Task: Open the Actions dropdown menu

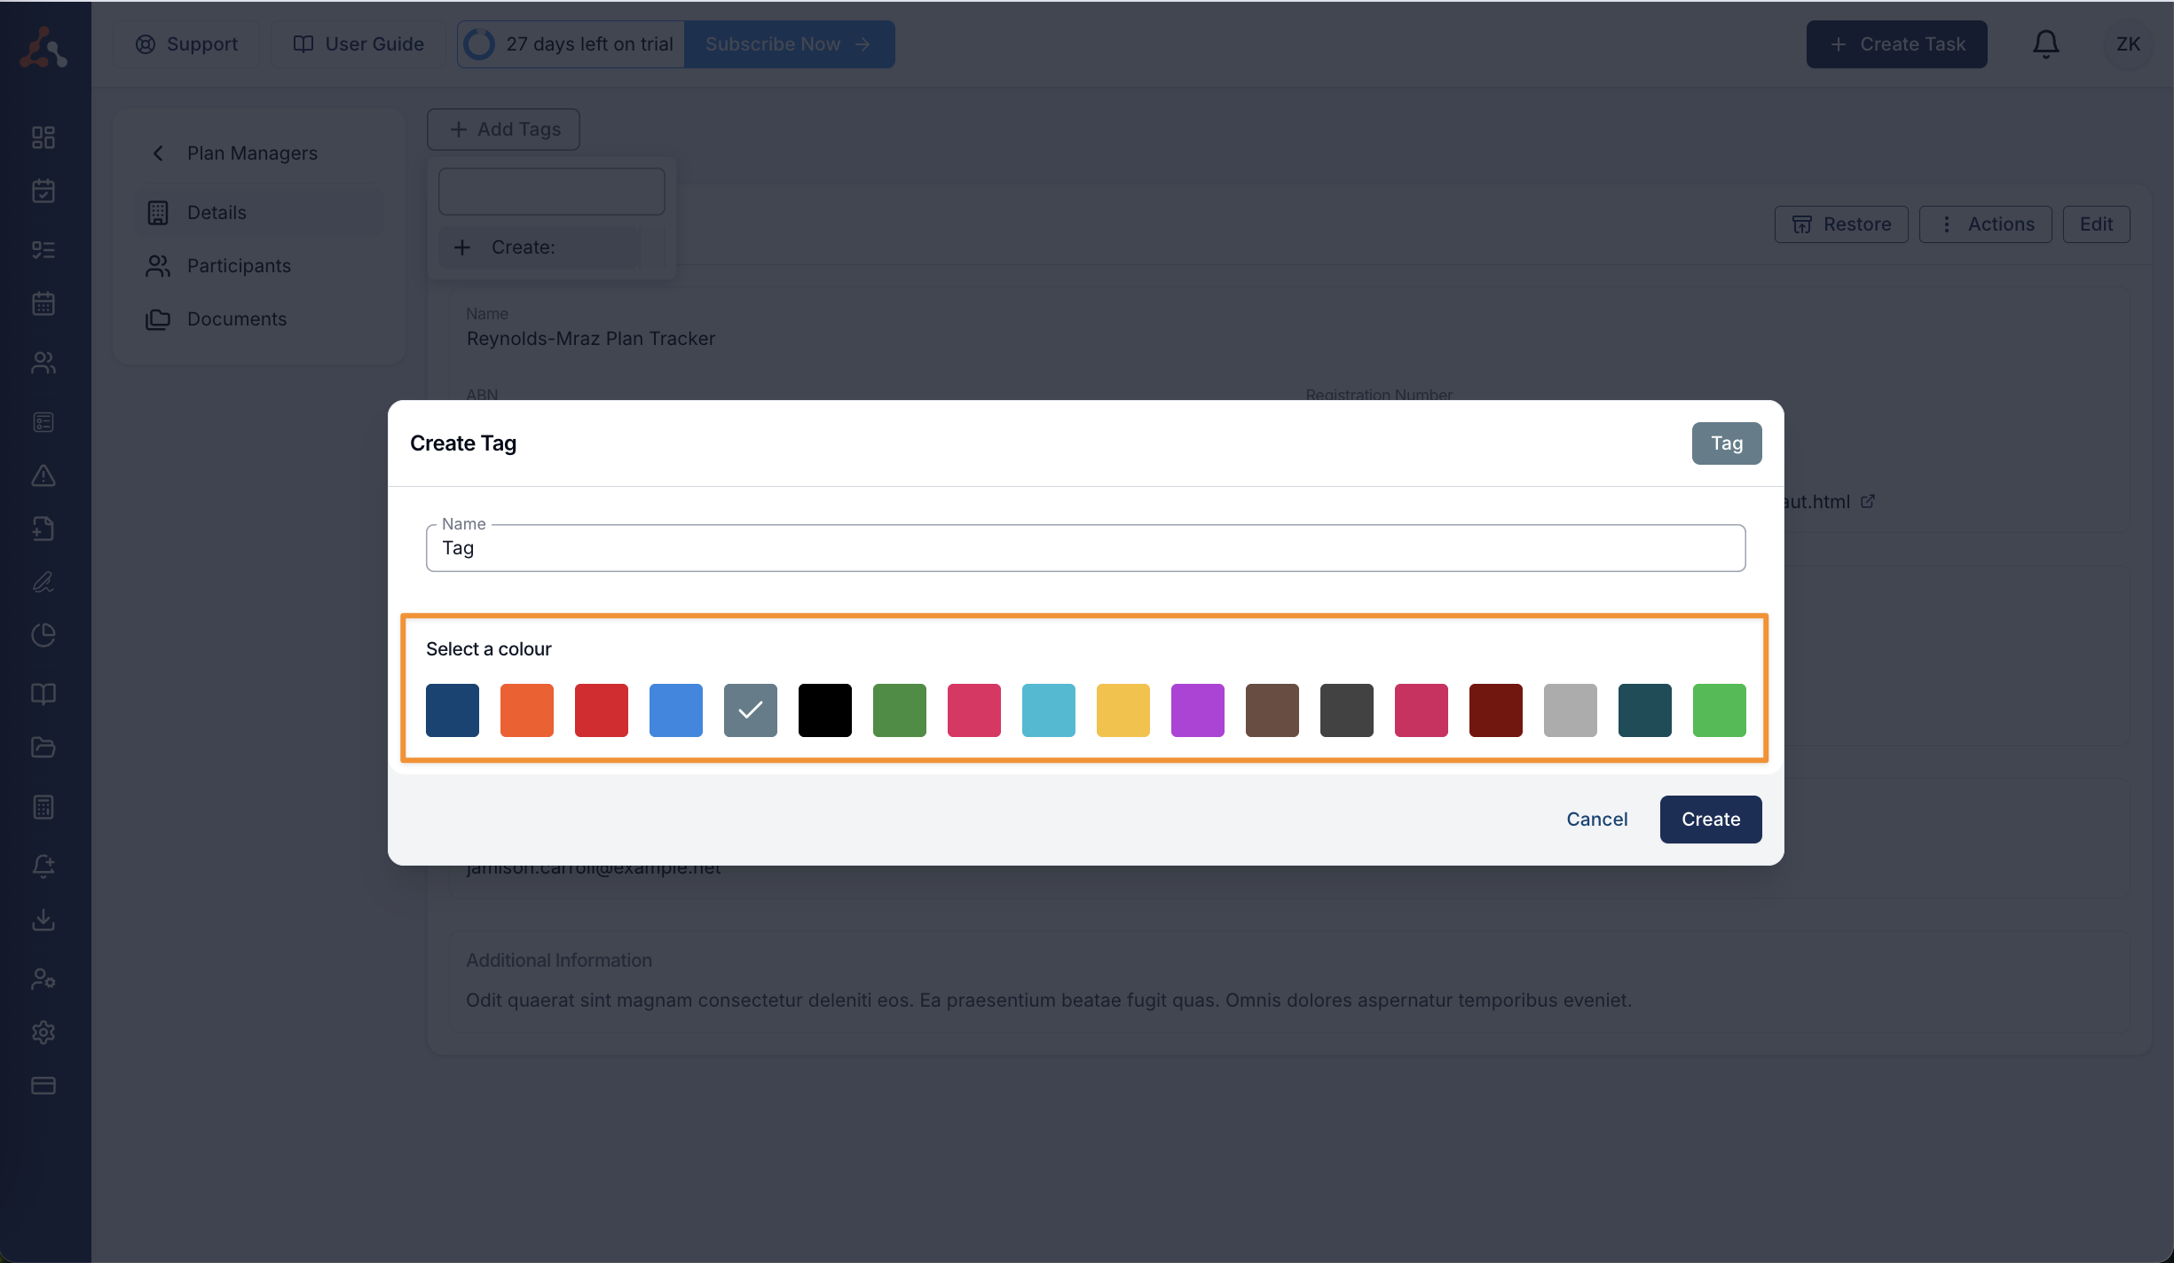Action: point(1985,224)
